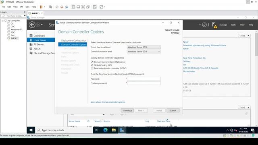This screenshot has width=258, height=145.
Task: Toggle Read only domain controller (RODC) checkbox
Action: [92, 68]
